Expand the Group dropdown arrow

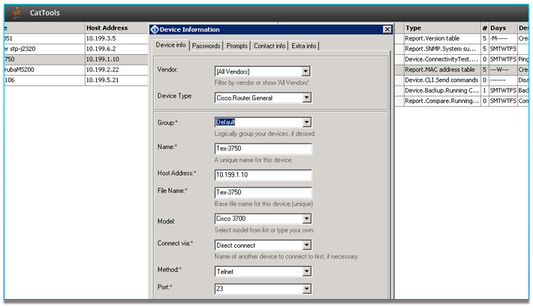click(306, 122)
